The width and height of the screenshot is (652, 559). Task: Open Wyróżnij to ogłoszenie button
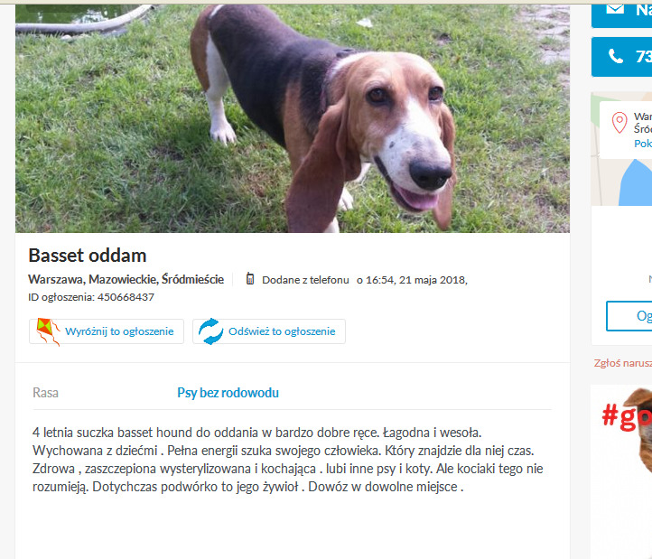[107, 331]
